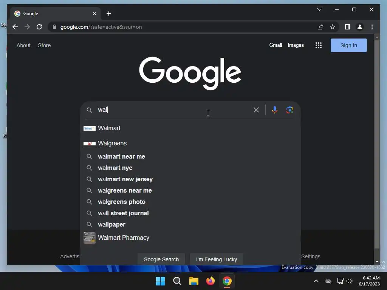387x290 pixels.
Task: Click the magnifier icon in the search box
Action: 89,110
